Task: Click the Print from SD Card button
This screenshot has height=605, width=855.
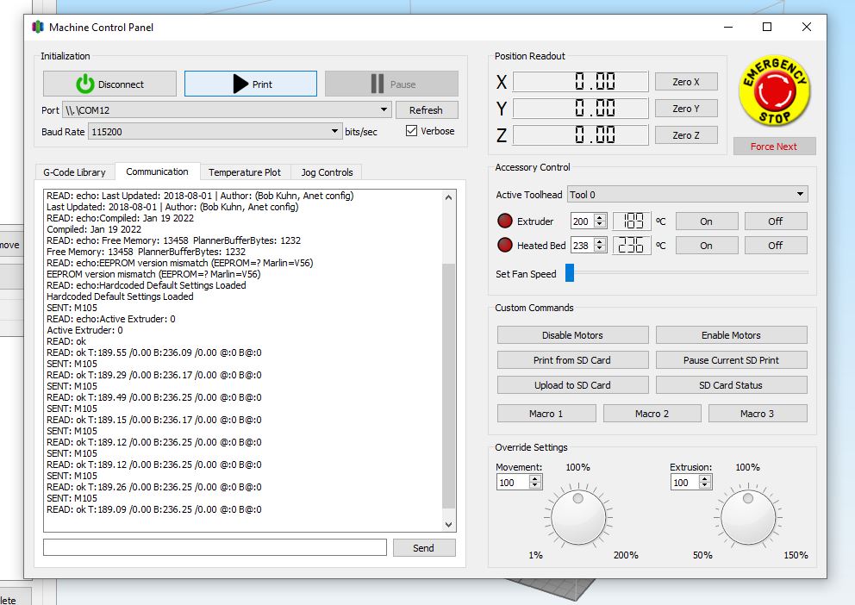Action: point(572,360)
